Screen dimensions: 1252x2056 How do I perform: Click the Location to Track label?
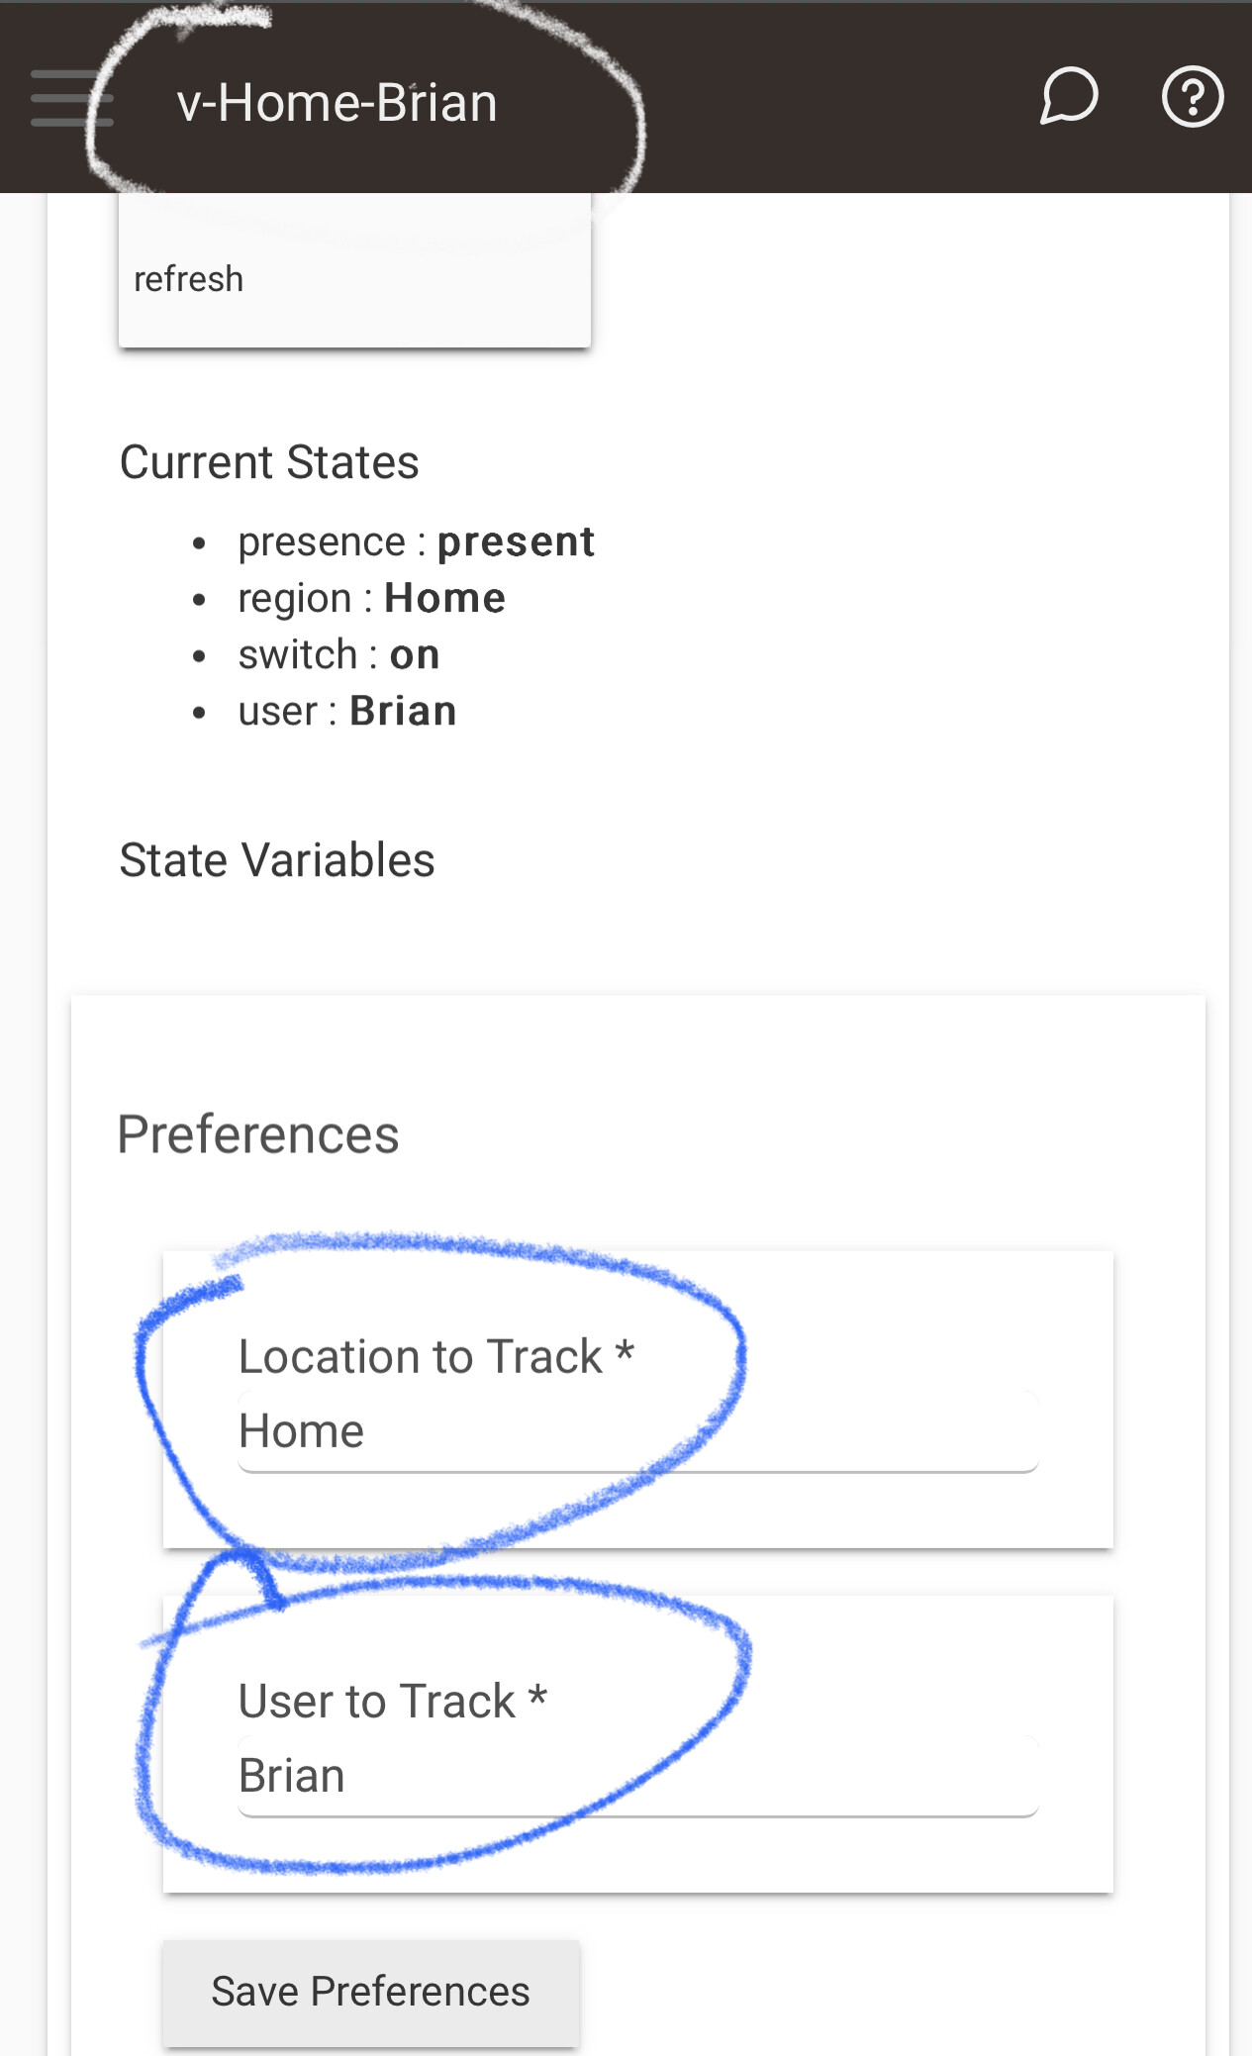tap(435, 1356)
